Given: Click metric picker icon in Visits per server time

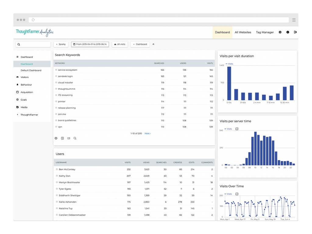Looking at the screenshot, I should click(x=237, y=129).
